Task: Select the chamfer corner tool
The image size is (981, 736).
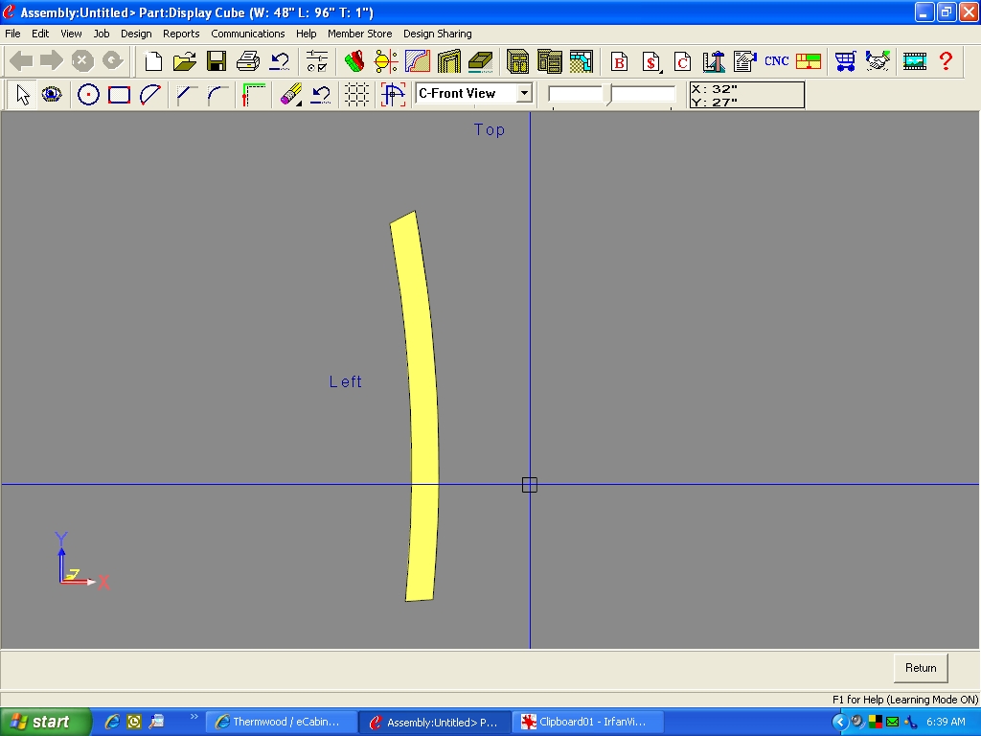Action: point(186,95)
